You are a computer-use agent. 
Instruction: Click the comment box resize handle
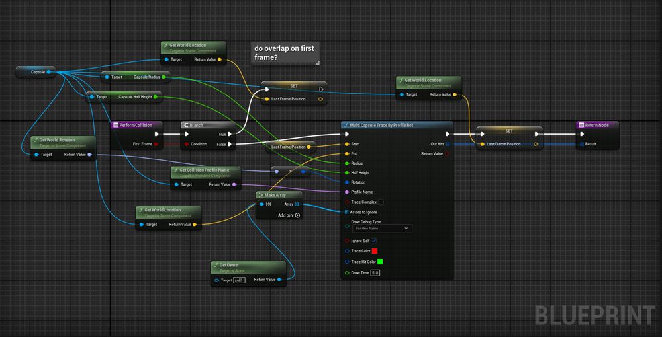tap(317, 63)
